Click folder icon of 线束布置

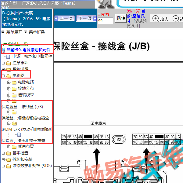tap(14, 147)
